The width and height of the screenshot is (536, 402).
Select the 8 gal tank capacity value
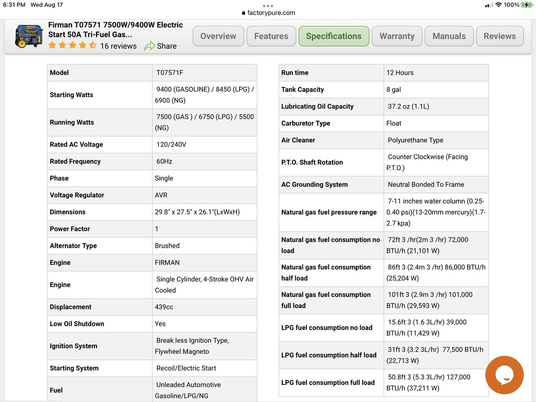(393, 89)
